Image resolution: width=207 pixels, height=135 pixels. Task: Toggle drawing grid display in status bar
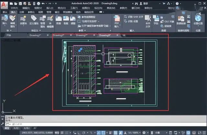(x=62, y=133)
